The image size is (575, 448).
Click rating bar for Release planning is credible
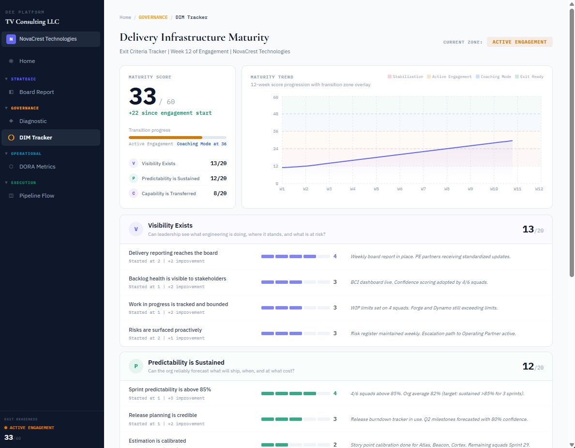(x=296, y=419)
